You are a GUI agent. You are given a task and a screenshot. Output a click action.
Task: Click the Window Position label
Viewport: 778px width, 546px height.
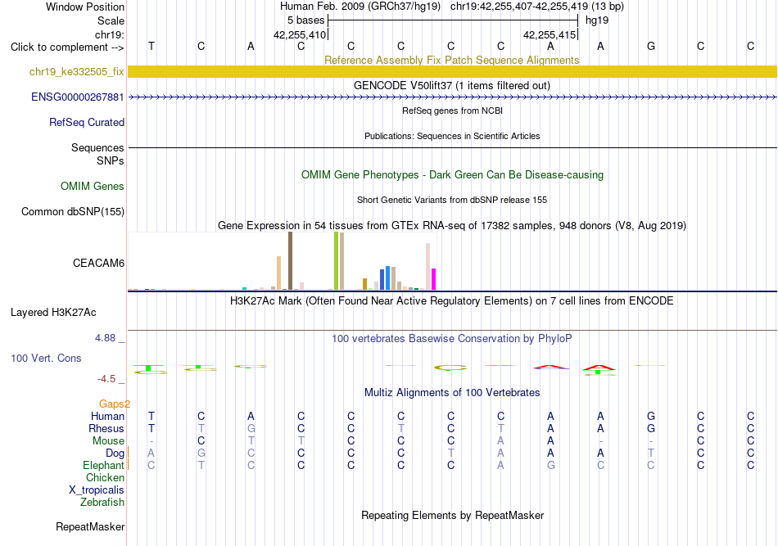(85, 7)
